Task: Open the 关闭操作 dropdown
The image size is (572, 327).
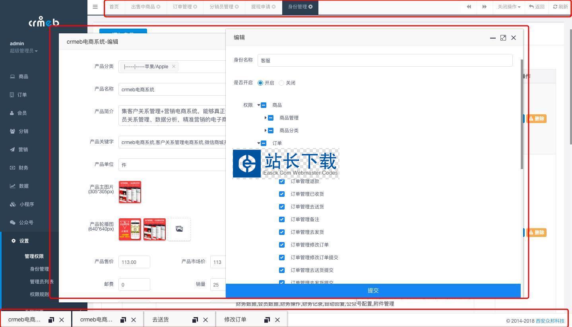Action: (x=509, y=7)
